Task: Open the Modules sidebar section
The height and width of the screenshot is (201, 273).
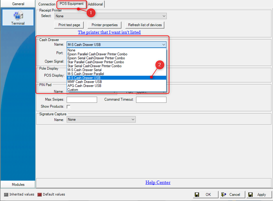Action: 18,185
